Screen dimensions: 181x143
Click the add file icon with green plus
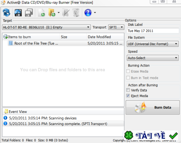click(42, 13)
